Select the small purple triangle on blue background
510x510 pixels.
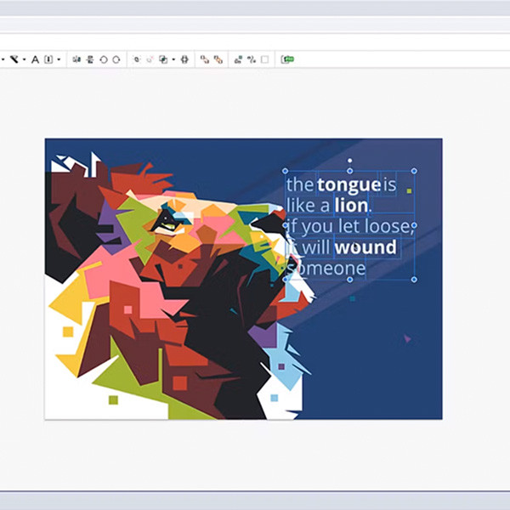407,338
